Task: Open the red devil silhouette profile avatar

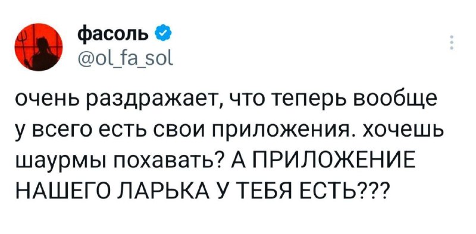Action: click(39, 48)
